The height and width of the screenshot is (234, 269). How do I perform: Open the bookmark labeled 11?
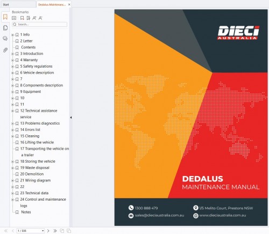[x=22, y=104]
